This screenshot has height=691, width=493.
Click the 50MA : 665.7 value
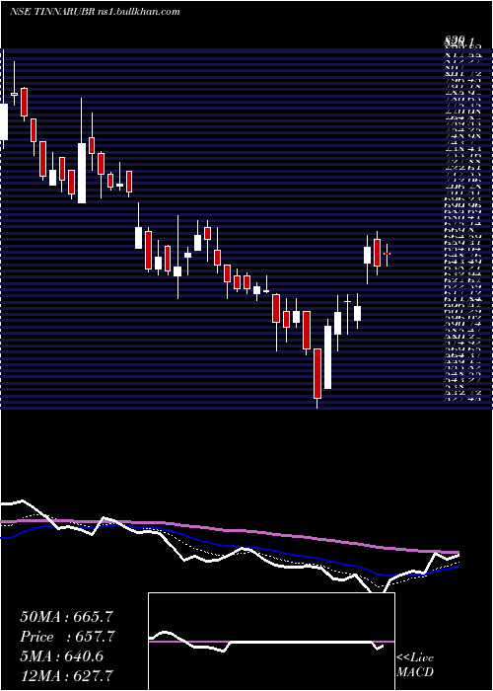pyautogui.click(x=68, y=617)
